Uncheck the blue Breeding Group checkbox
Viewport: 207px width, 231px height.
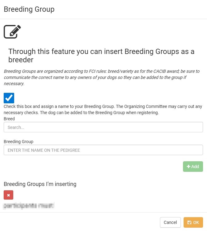point(9,98)
